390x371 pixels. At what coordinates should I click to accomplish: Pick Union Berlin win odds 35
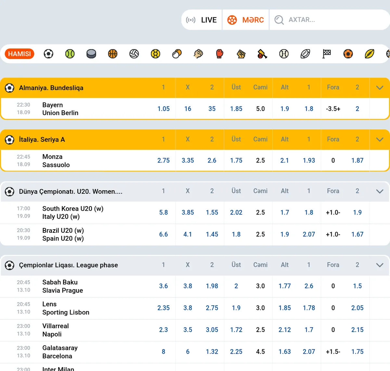pos(212,109)
